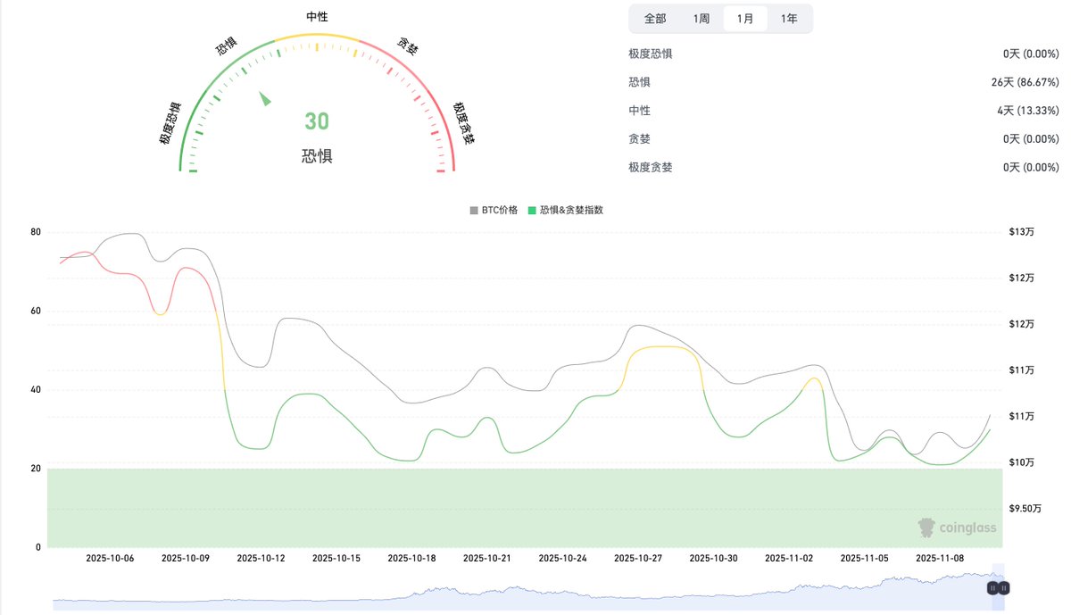
Task: Click the 2025-10-18 date label on the axis
Action: click(x=411, y=558)
